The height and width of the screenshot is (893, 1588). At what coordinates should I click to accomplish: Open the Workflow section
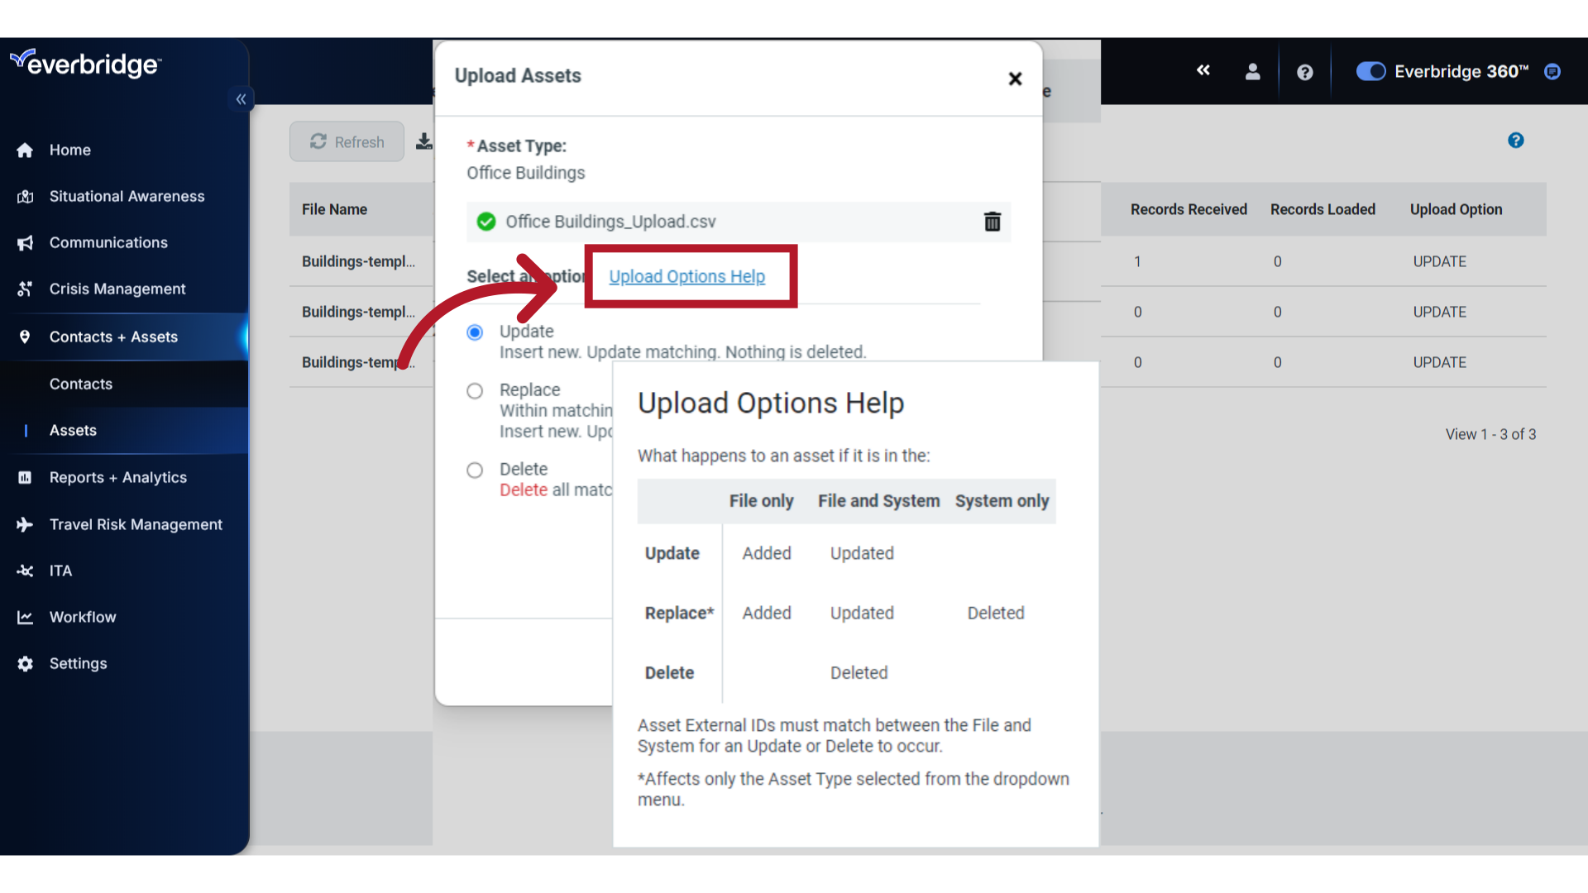[83, 617]
